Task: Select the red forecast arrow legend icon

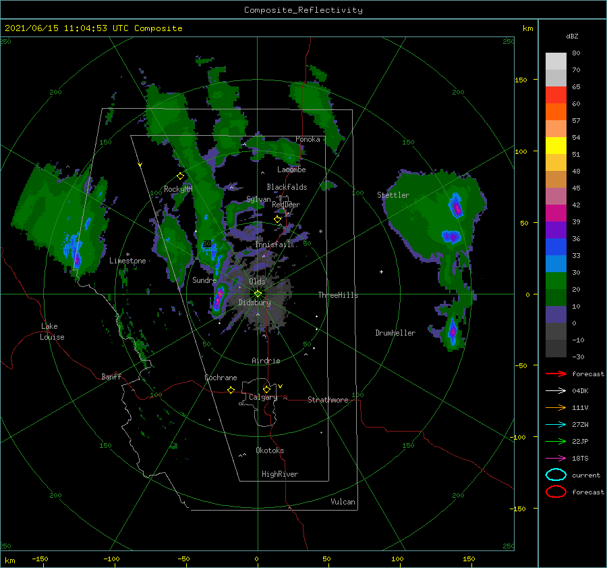Action: (556, 373)
